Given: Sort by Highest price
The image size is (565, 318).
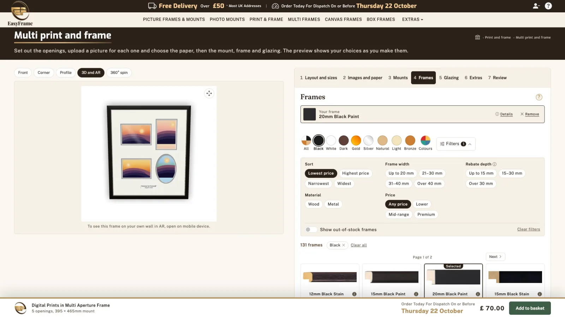Looking at the screenshot, I should tap(355, 173).
